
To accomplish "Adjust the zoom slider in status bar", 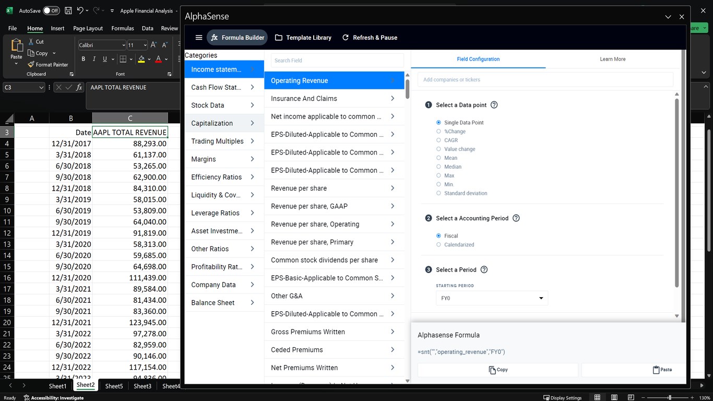I will (x=670, y=398).
